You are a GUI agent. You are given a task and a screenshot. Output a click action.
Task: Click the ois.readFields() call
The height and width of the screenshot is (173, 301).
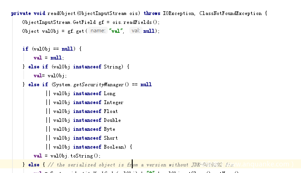pos(135,23)
